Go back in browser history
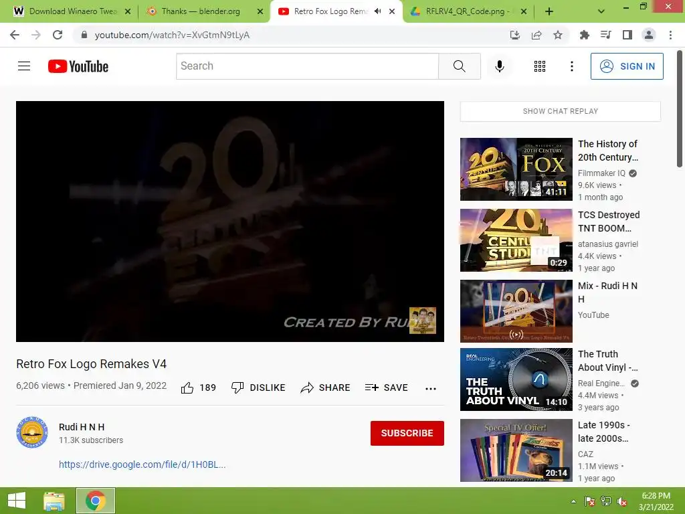This screenshot has height=514, width=685. pyautogui.click(x=15, y=35)
